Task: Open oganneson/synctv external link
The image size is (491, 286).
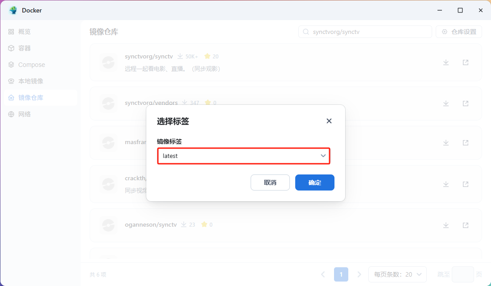Action: point(466,225)
